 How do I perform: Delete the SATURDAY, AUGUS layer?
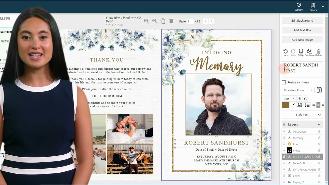point(319,170)
